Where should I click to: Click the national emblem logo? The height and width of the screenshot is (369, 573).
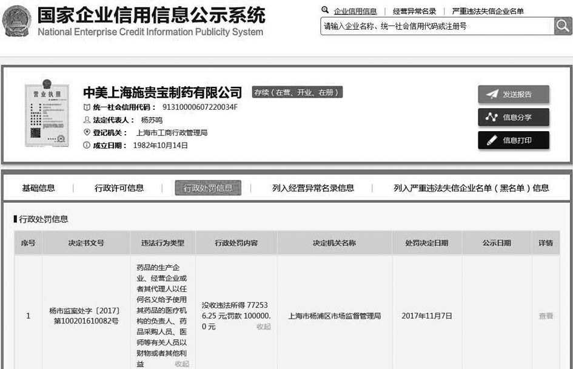[16, 21]
